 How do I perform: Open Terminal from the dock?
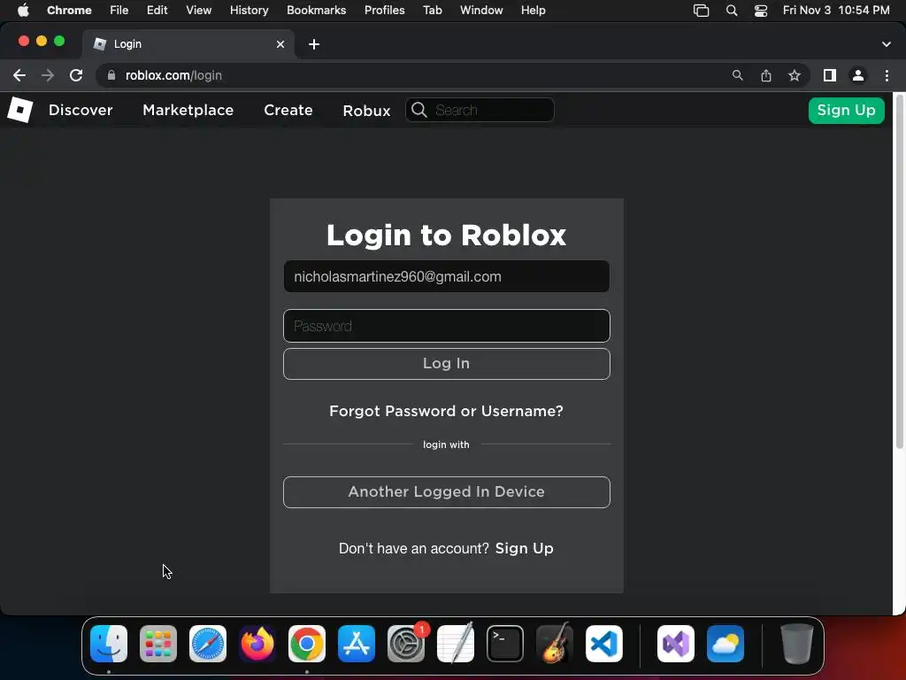(x=505, y=644)
